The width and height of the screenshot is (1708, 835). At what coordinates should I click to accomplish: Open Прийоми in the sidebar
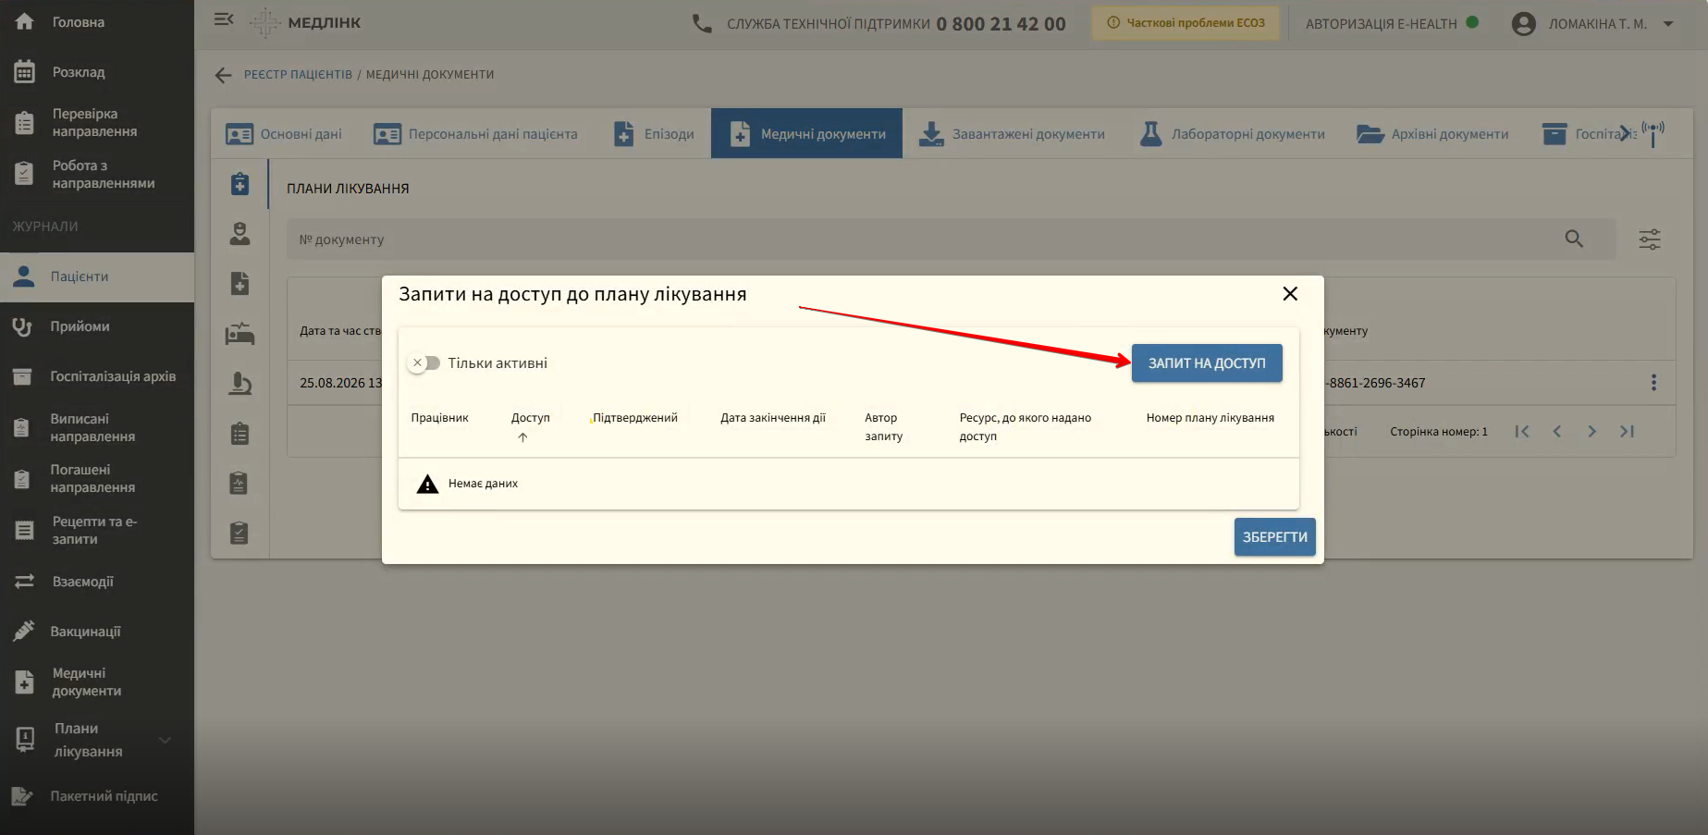click(x=97, y=326)
